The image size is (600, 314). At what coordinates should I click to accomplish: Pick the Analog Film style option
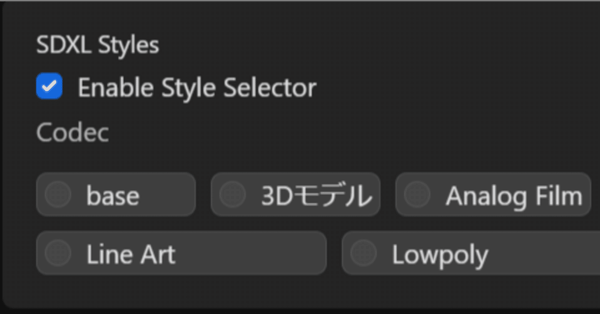(493, 194)
